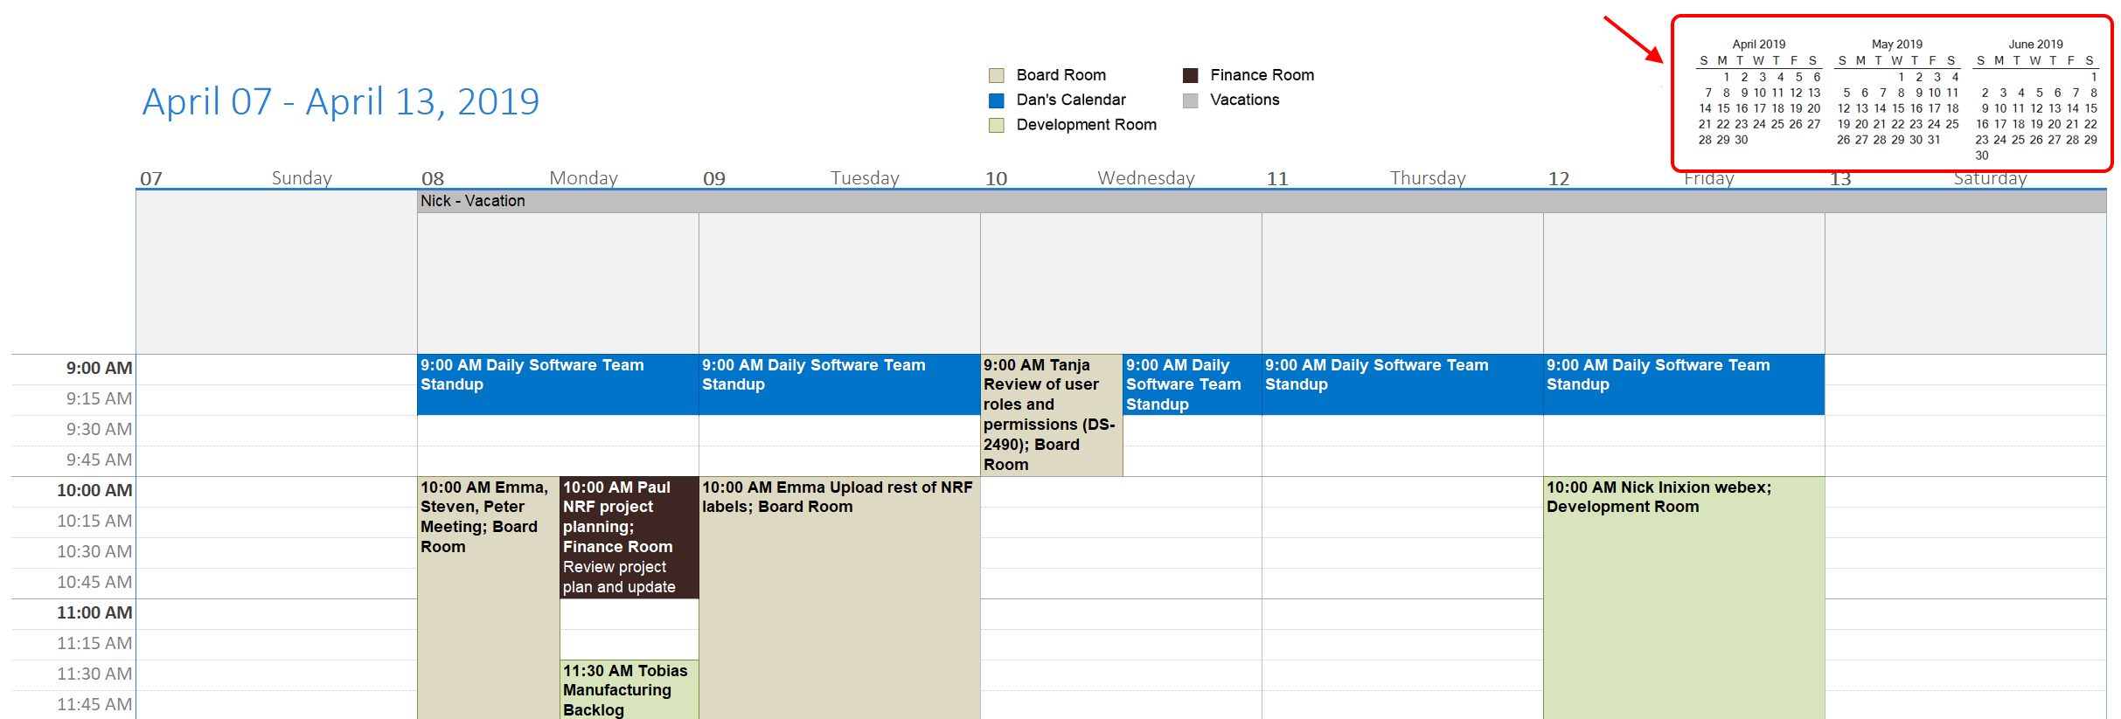Pick the Development Room green legend swatch
Viewport: 2121px width, 719px height.
point(996,125)
